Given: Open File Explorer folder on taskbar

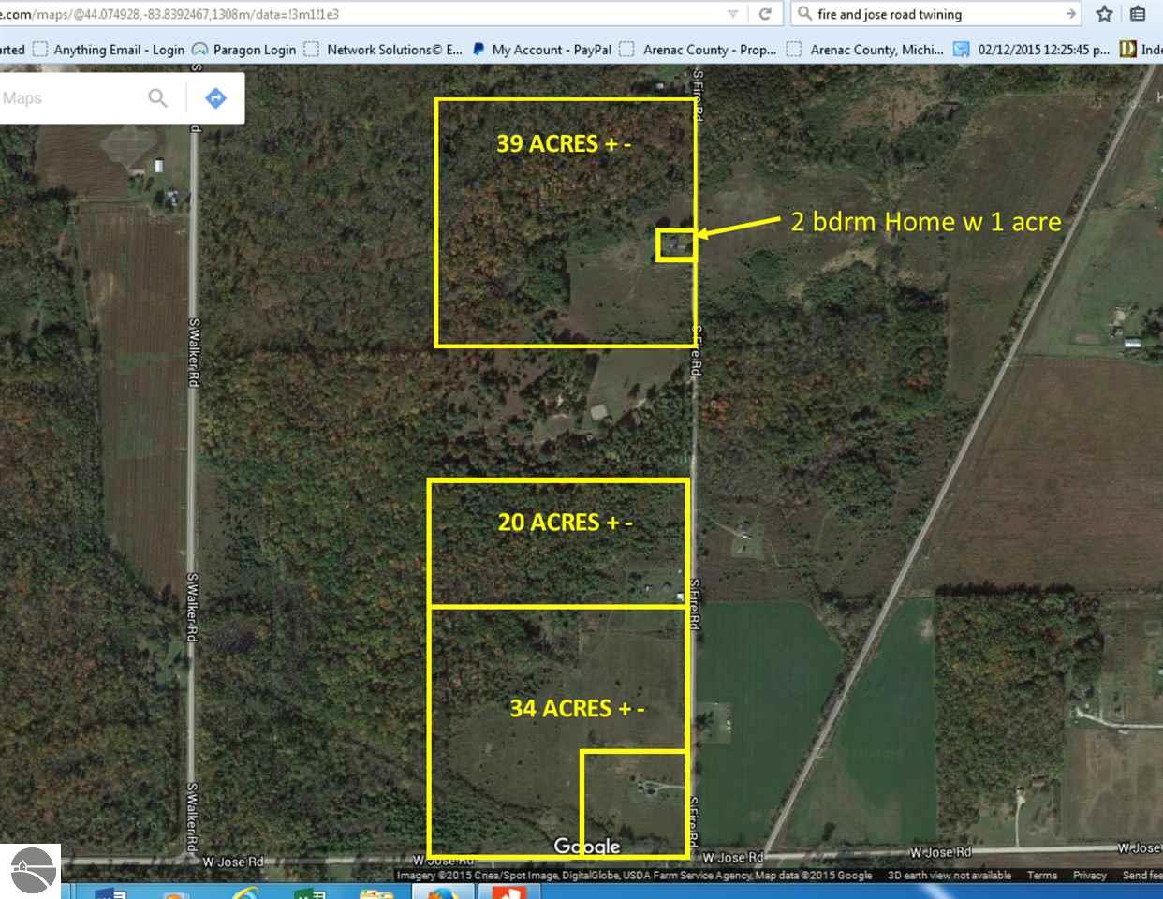Looking at the screenshot, I should click(x=376, y=892).
